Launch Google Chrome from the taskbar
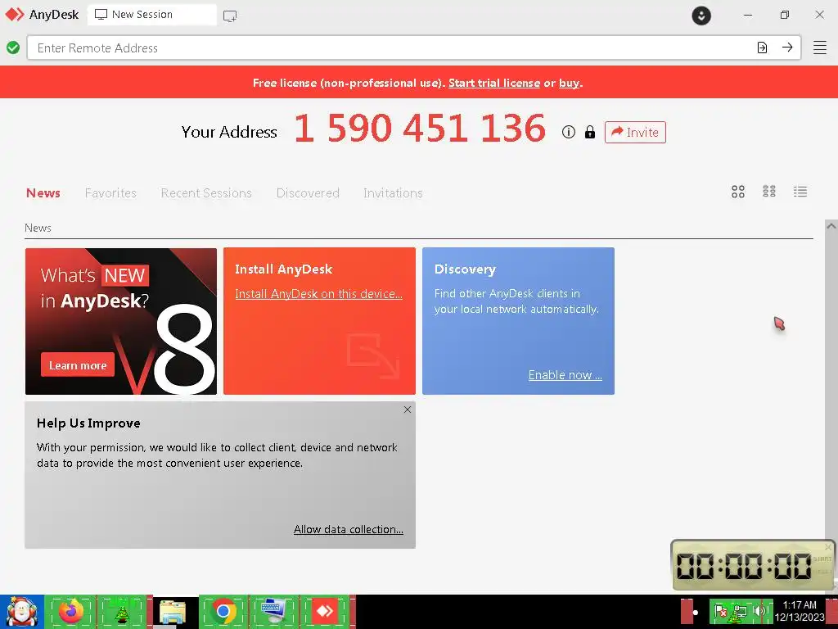This screenshot has width=838, height=629. pos(224,612)
